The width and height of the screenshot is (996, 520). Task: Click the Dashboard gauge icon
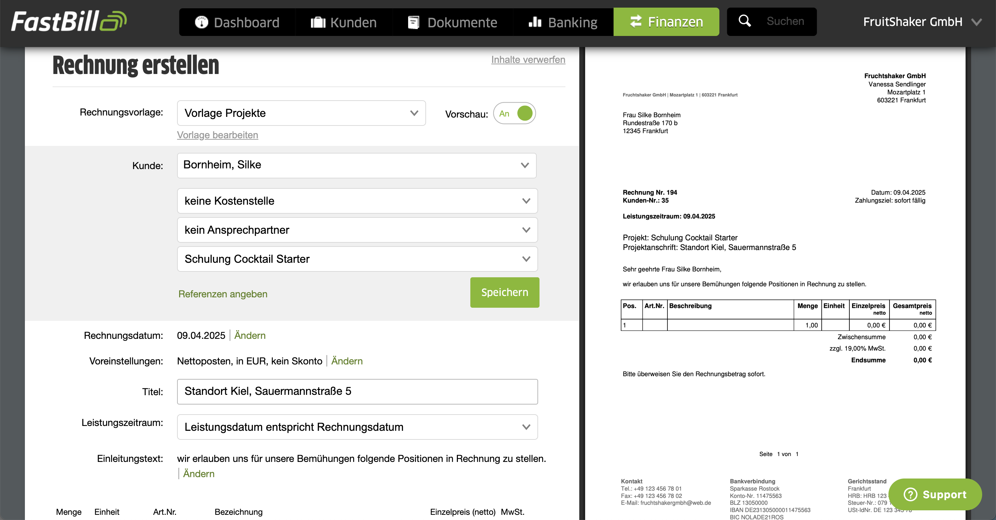point(201,22)
